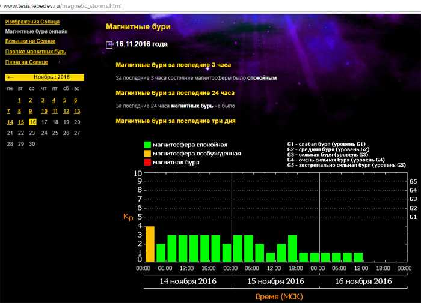Click highlighted calendar day 16
421x303 pixels.
pyautogui.click(x=32, y=122)
